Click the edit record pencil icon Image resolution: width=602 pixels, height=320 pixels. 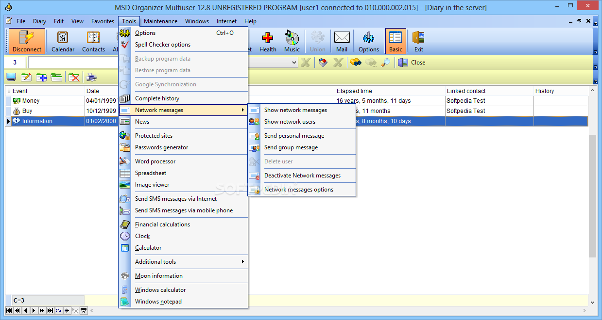point(26,77)
